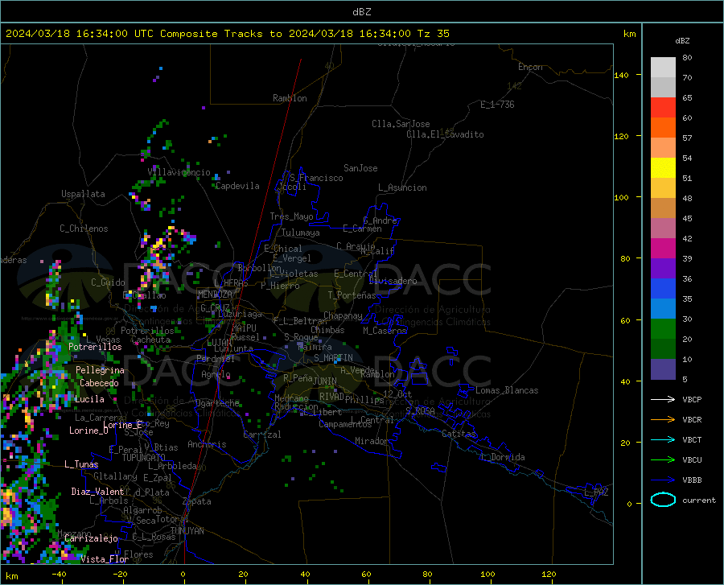Click the S_MARTIN map label
The width and height of the screenshot is (724, 585).
[333, 358]
